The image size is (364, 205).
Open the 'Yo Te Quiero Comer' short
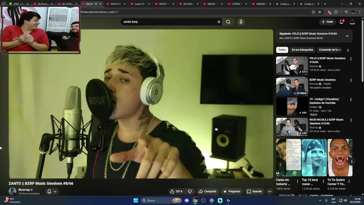click(340, 158)
